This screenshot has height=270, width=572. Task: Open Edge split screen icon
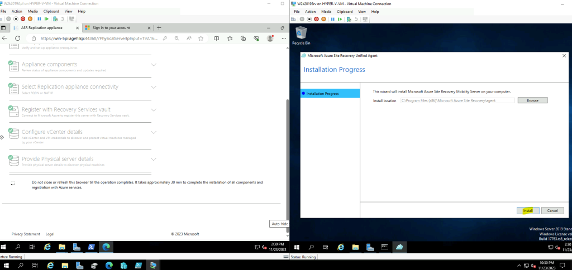[x=216, y=38]
